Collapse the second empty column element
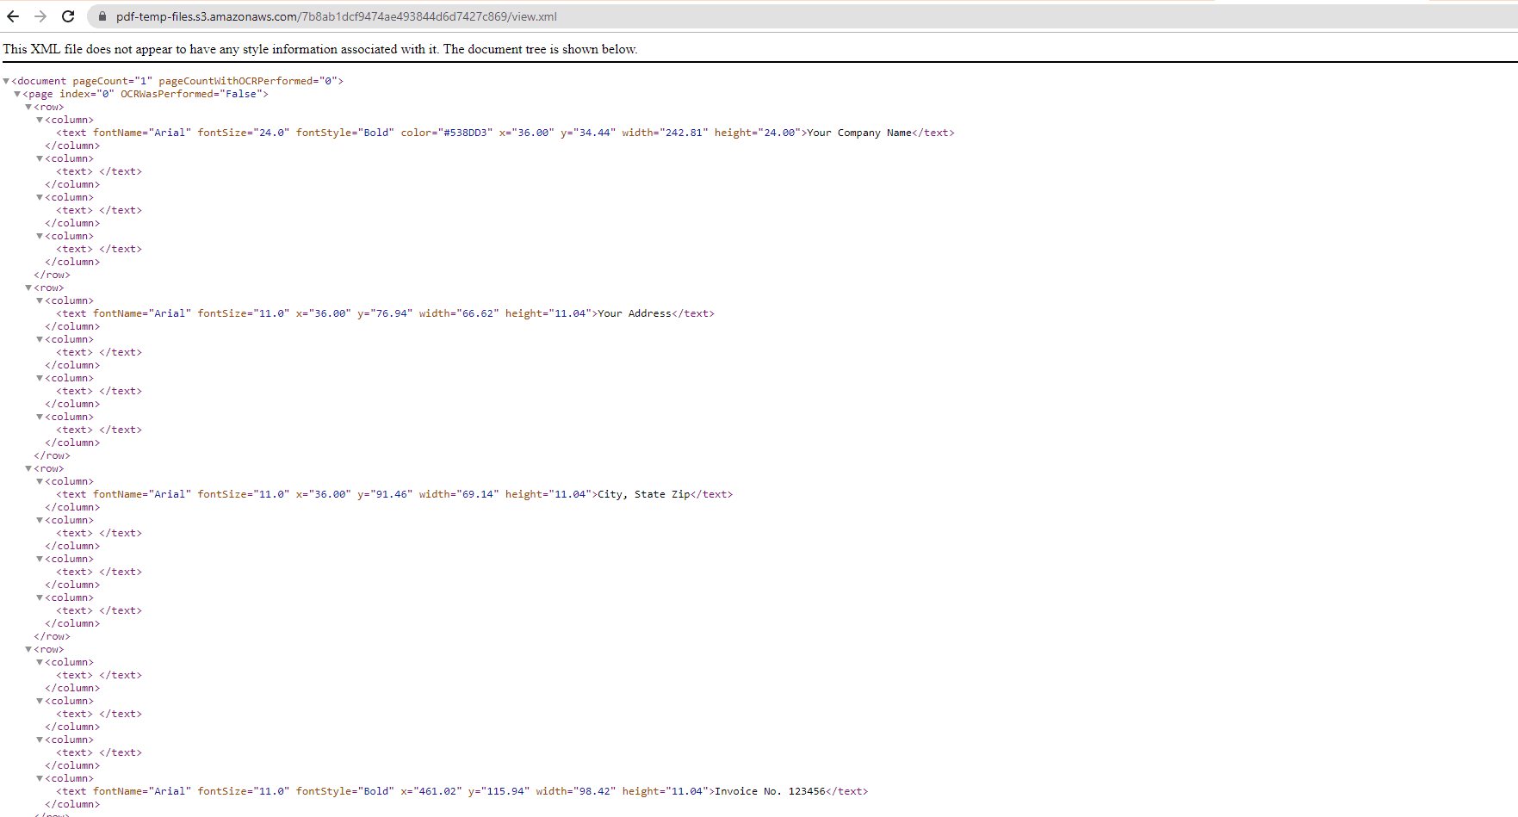Viewport: 1518px width, 817px height. point(40,197)
